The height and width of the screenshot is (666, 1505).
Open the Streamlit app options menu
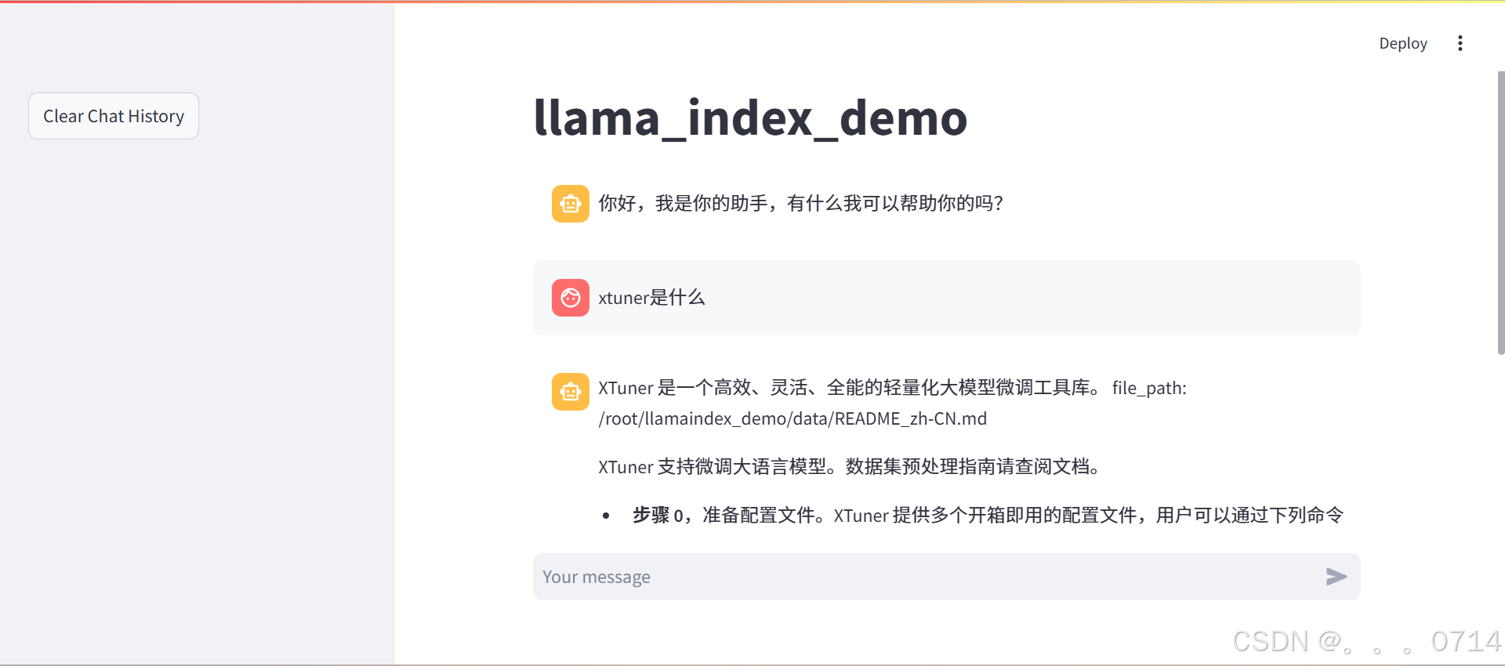(1460, 43)
